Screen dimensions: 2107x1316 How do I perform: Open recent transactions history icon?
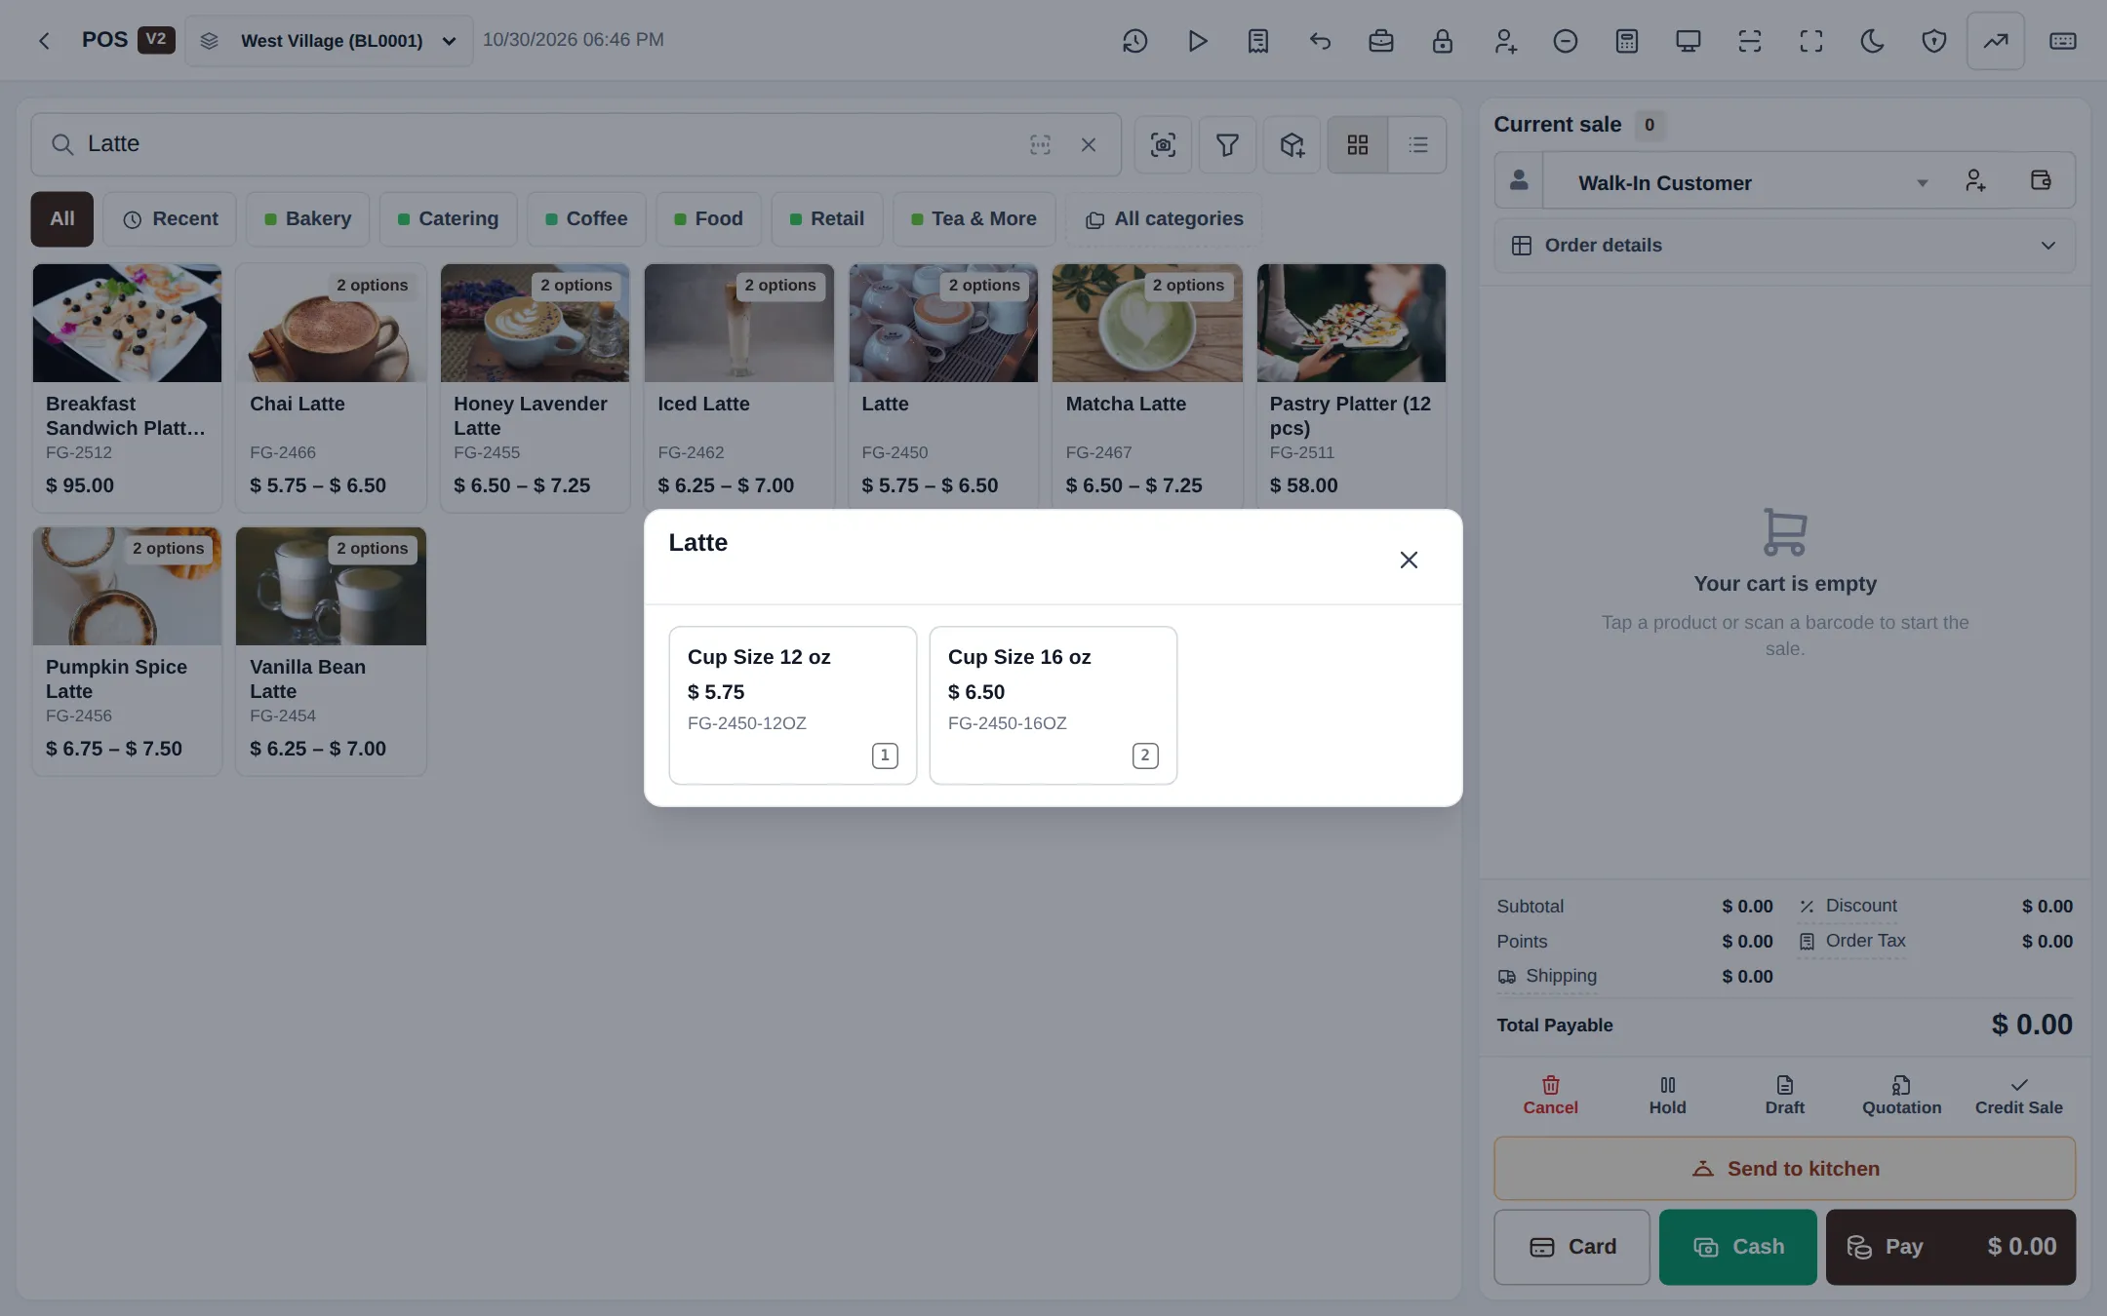pos(1134,41)
